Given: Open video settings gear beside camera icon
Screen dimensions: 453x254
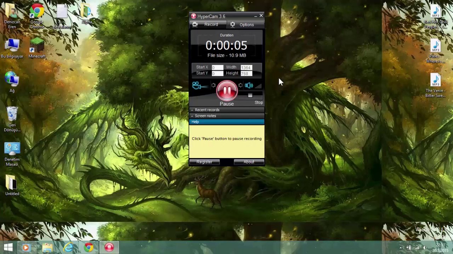Looking at the screenshot, I should click(x=213, y=85).
